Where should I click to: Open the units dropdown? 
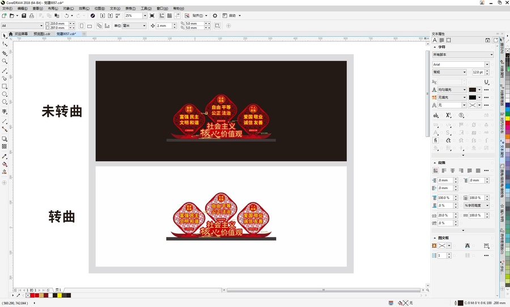click(144, 25)
